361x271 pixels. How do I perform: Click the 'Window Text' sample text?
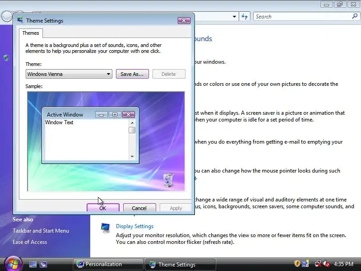(x=59, y=122)
